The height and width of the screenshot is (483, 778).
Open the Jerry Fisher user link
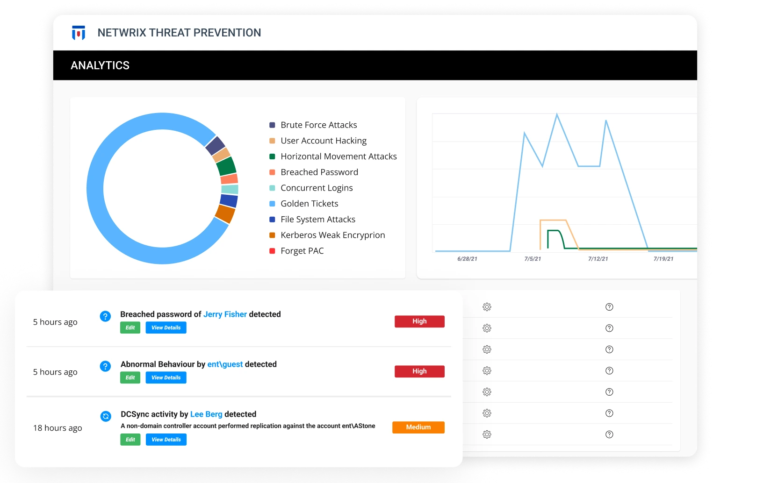point(225,314)
